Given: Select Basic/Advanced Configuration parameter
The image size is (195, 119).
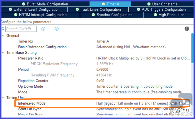Looking at the screenshot, I should point(42,47).
